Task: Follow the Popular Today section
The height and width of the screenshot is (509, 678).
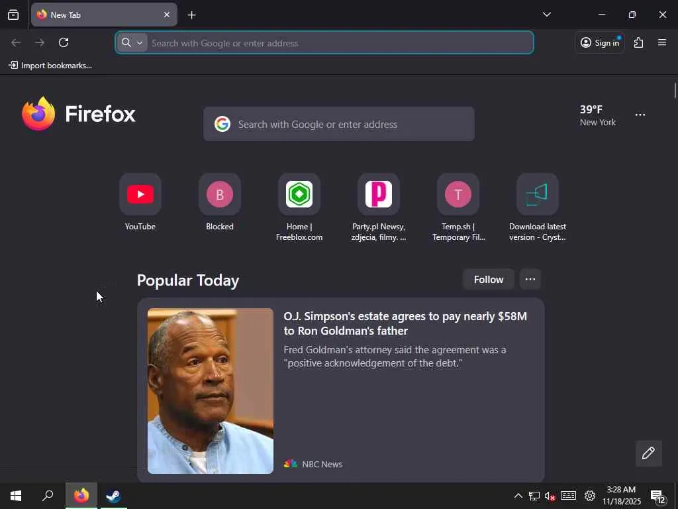Action: coord(488,280)
